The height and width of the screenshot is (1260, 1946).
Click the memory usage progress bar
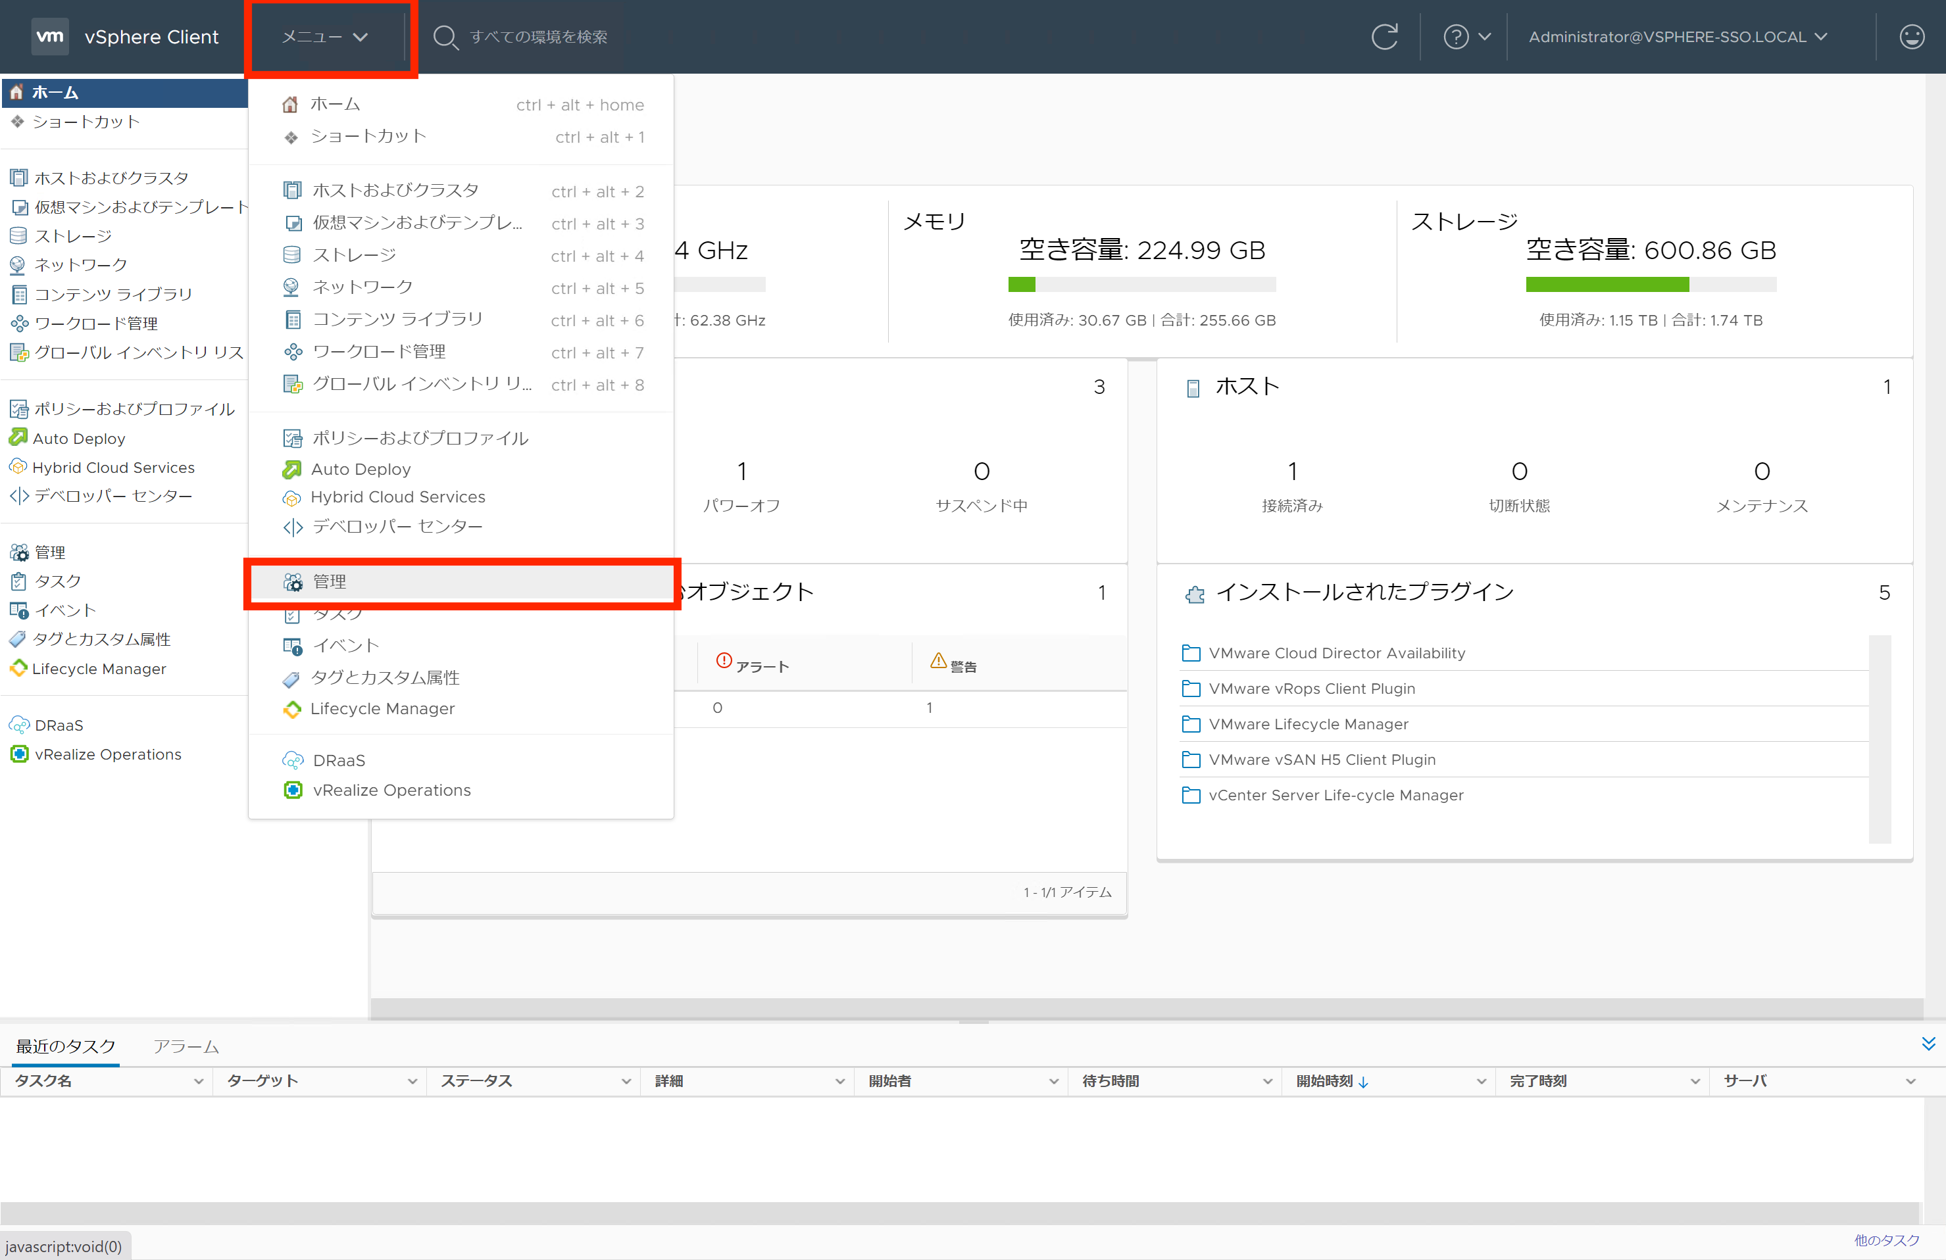pos(1141,284)
